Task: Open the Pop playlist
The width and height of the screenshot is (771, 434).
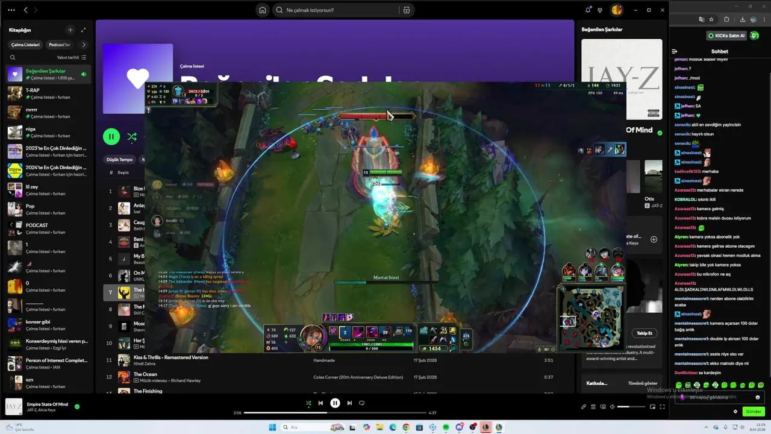Action: pyautogui.click(x=49, y=209)
